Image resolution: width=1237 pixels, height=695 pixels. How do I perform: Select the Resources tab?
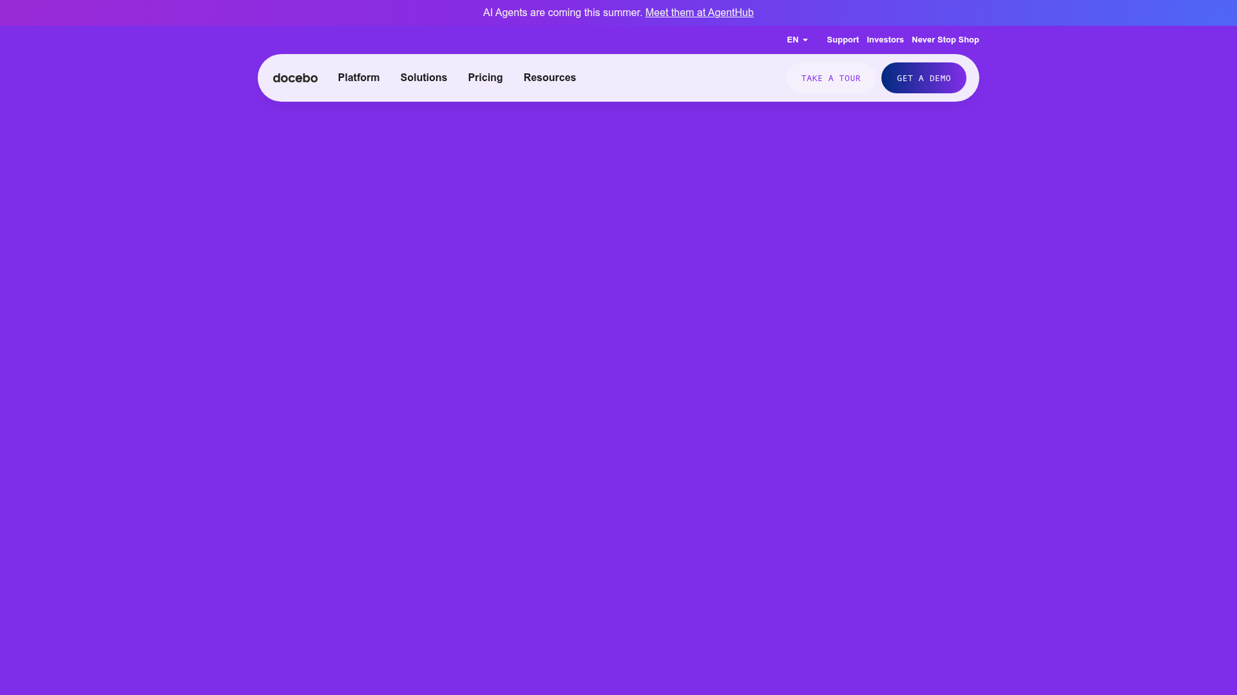tap(550, 78)
